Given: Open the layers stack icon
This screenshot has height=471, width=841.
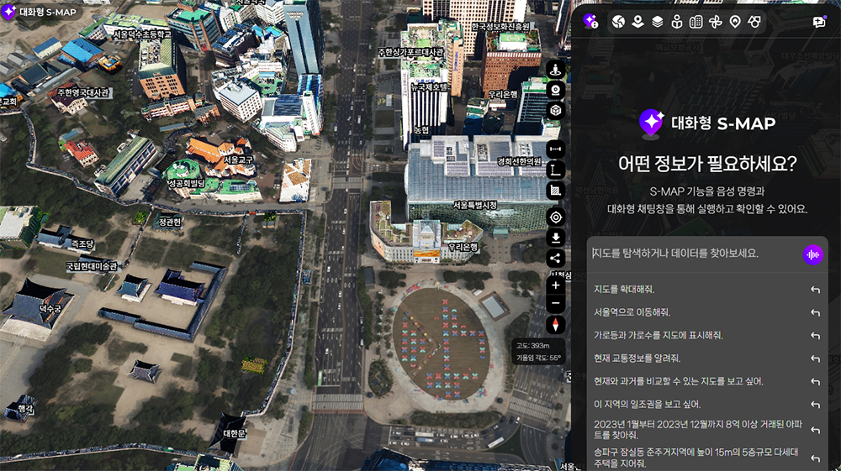Looking at the screenshot, I should pyautogui.click(x=658, y=22).
